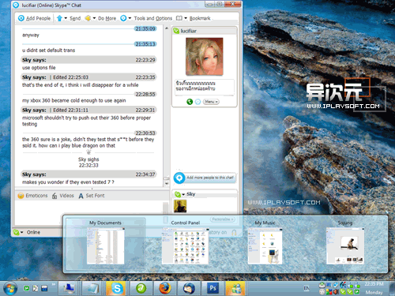Click the blue Send arrow icon
395x296 pixels.
tap(59, 18)
